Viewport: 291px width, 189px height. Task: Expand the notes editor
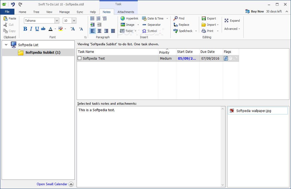[x=232, y=21]
